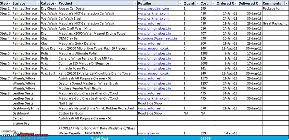Select the Great Packaging comment cell
The width and height of the screenshot is (289, 140).
pyautogui.click(x=275, y=23)
